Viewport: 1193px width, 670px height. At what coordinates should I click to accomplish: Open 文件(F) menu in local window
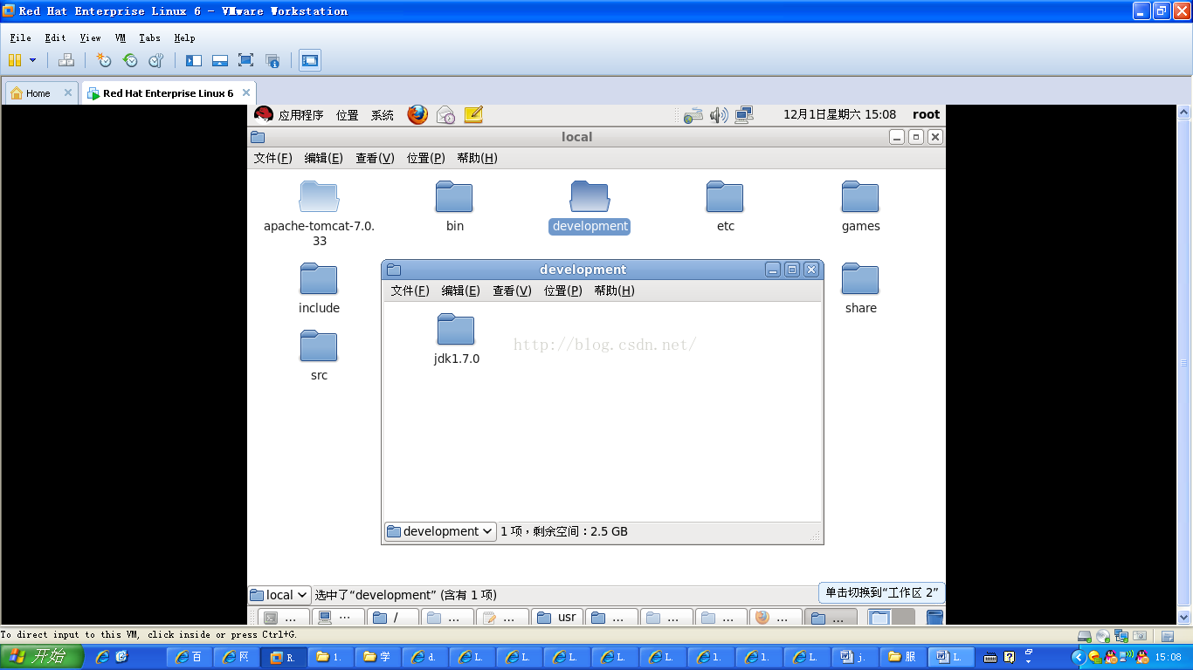[x=272, y=158]
